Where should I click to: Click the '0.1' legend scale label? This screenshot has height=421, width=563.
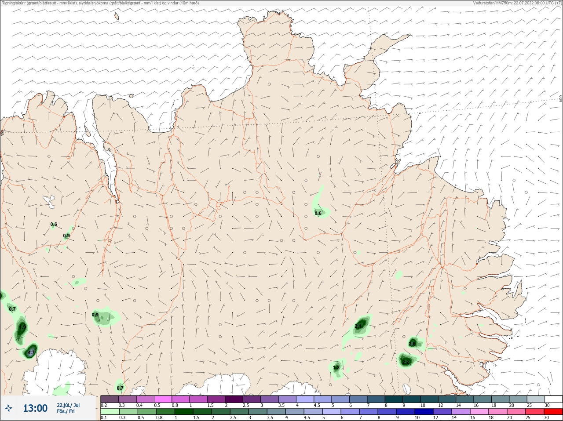(104, 418)
